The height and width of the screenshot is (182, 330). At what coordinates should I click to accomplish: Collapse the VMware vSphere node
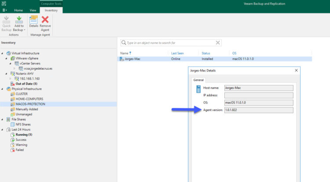point(6,58)
